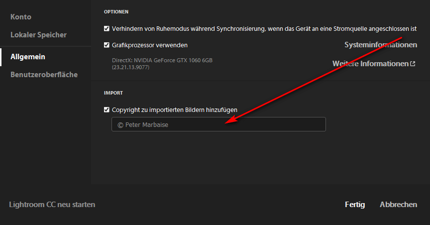Select the Allgemein preferences tab
The width and height of the screenshot is (430, 225).
click(28, 57)
